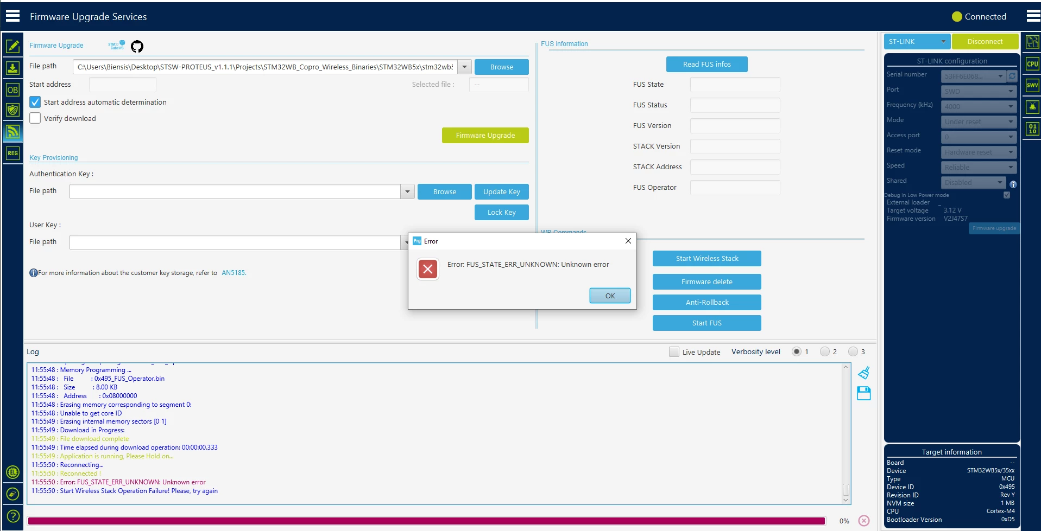
Task: Open the Serial number dropdown
Action: click(x=974, y=76)
